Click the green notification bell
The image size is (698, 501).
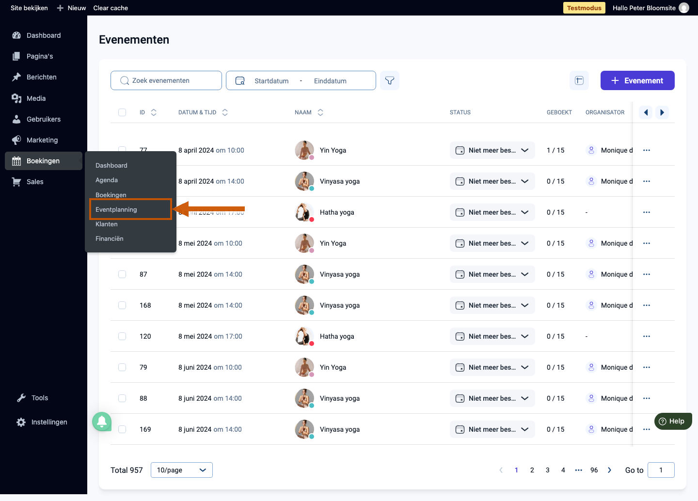point(102,422)
